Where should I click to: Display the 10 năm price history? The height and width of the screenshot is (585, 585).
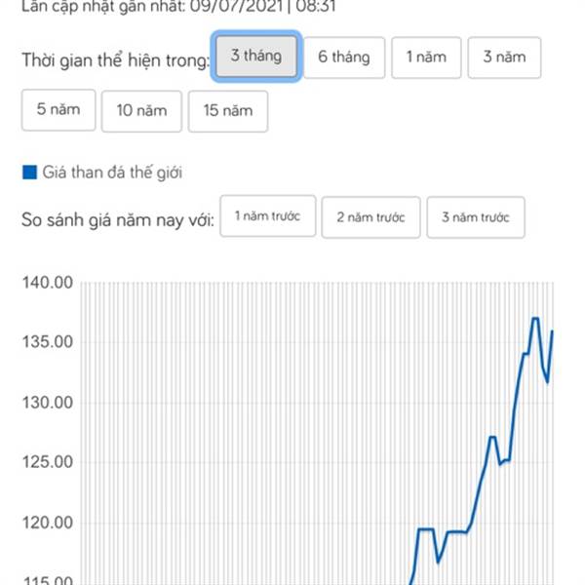141,111
